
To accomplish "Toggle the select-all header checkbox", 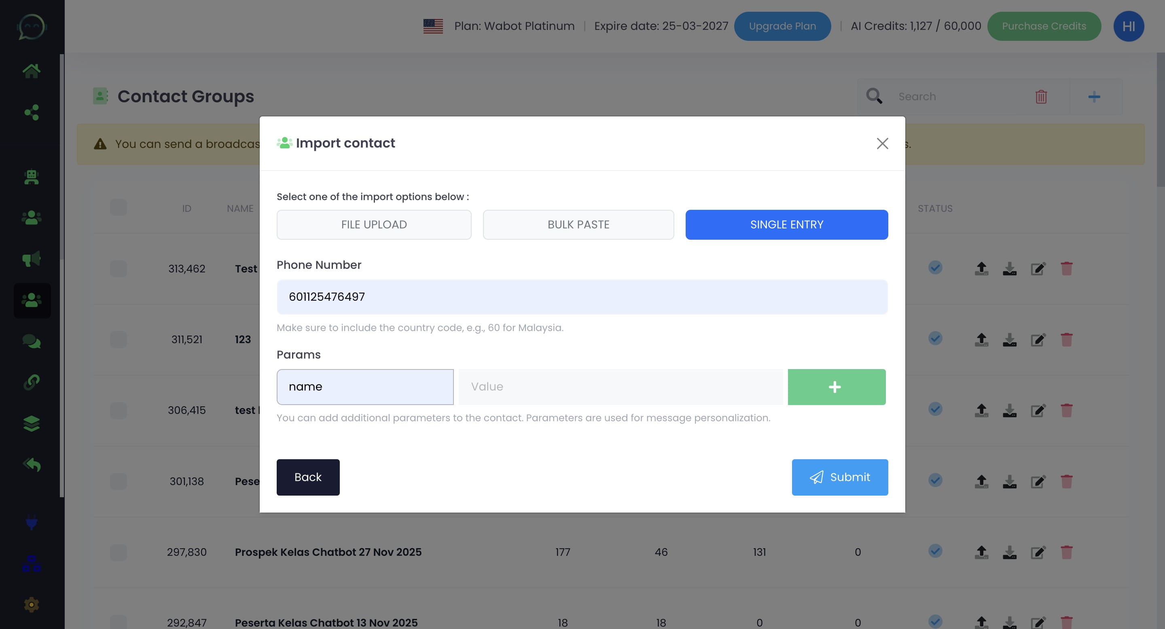I will coord(119,208).
